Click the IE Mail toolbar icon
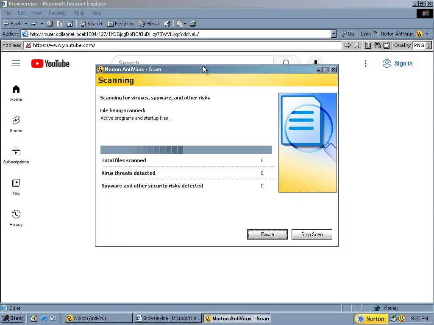The height and width of the screenshot is (325, 434). 181,24
